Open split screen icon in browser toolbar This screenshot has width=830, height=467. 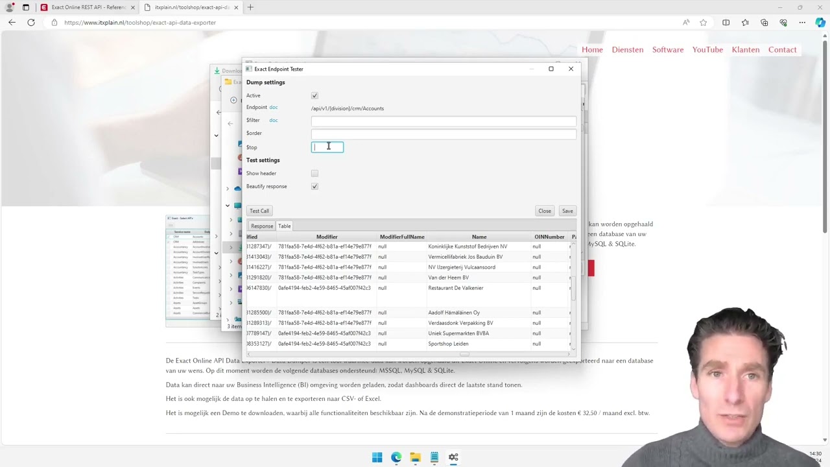726,22
